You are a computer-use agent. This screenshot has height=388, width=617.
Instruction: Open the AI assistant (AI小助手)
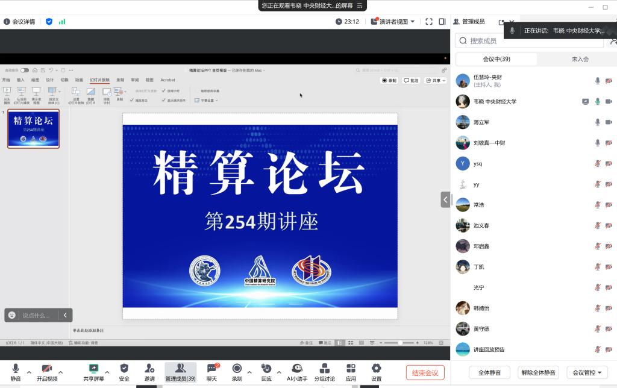296,369
